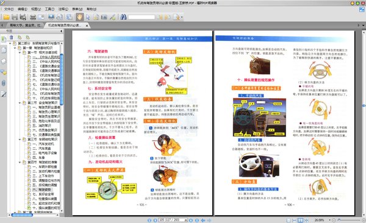Open the 注释 menu

(63, 9)
